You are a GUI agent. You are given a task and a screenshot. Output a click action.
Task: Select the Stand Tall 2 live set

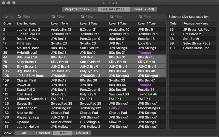[84, 90]
